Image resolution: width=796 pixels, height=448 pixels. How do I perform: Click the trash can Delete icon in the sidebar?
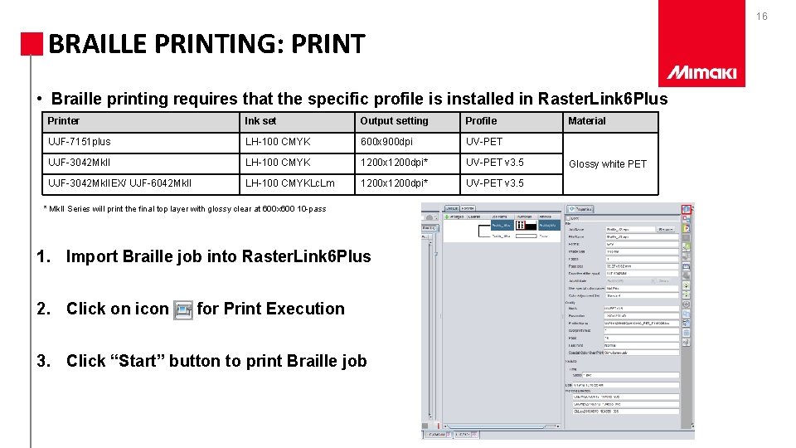tap(687, 332)
